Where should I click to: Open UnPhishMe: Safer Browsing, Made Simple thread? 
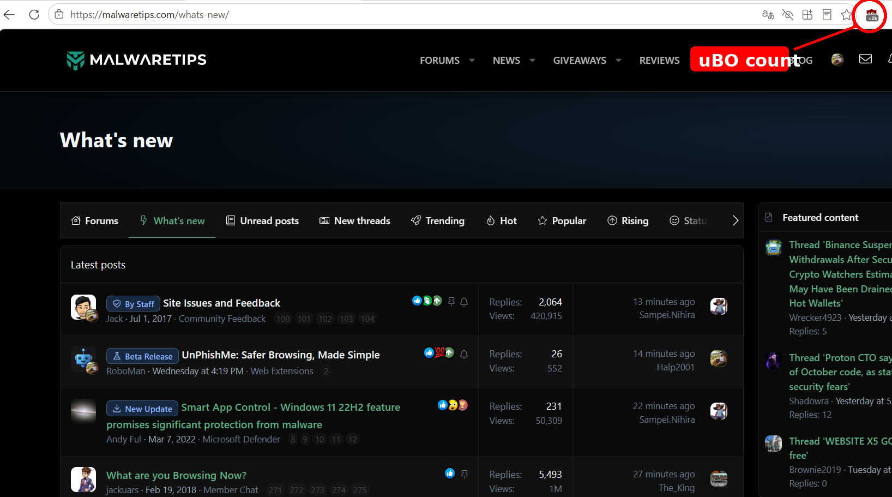tap(281, 355)
